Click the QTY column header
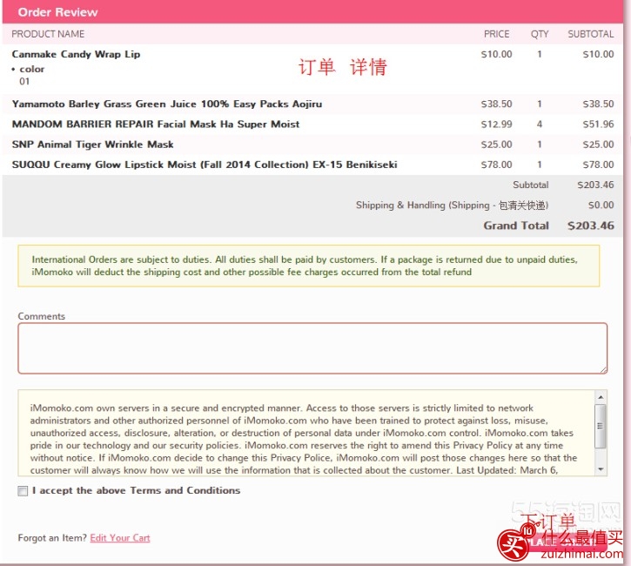Viewport: 631px width, 566px height. (540, 34)
